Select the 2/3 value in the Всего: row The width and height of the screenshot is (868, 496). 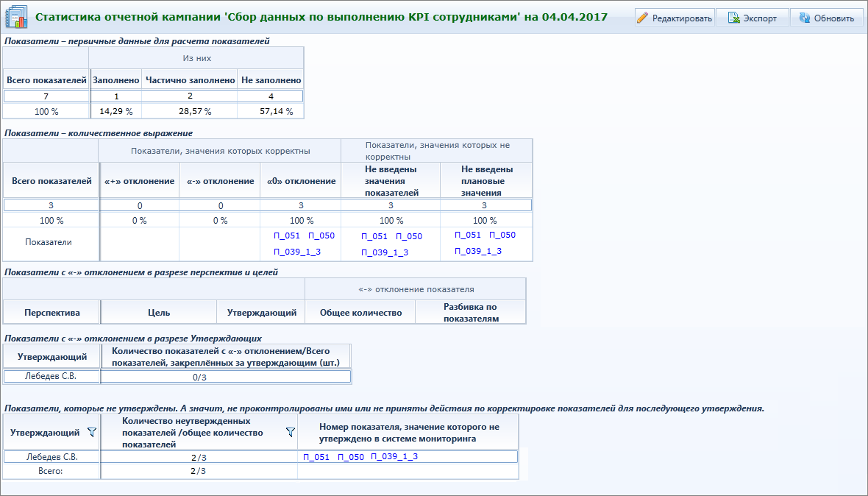tap(198, 471)
